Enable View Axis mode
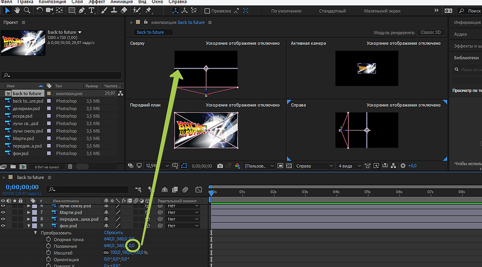 [194, 11]
